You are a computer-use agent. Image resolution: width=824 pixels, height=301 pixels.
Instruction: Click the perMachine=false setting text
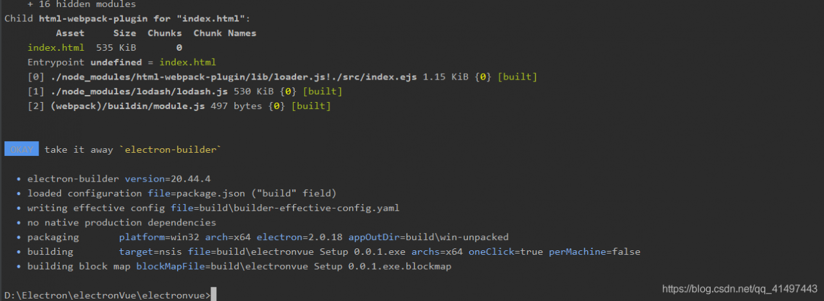[x=594, y=252]
